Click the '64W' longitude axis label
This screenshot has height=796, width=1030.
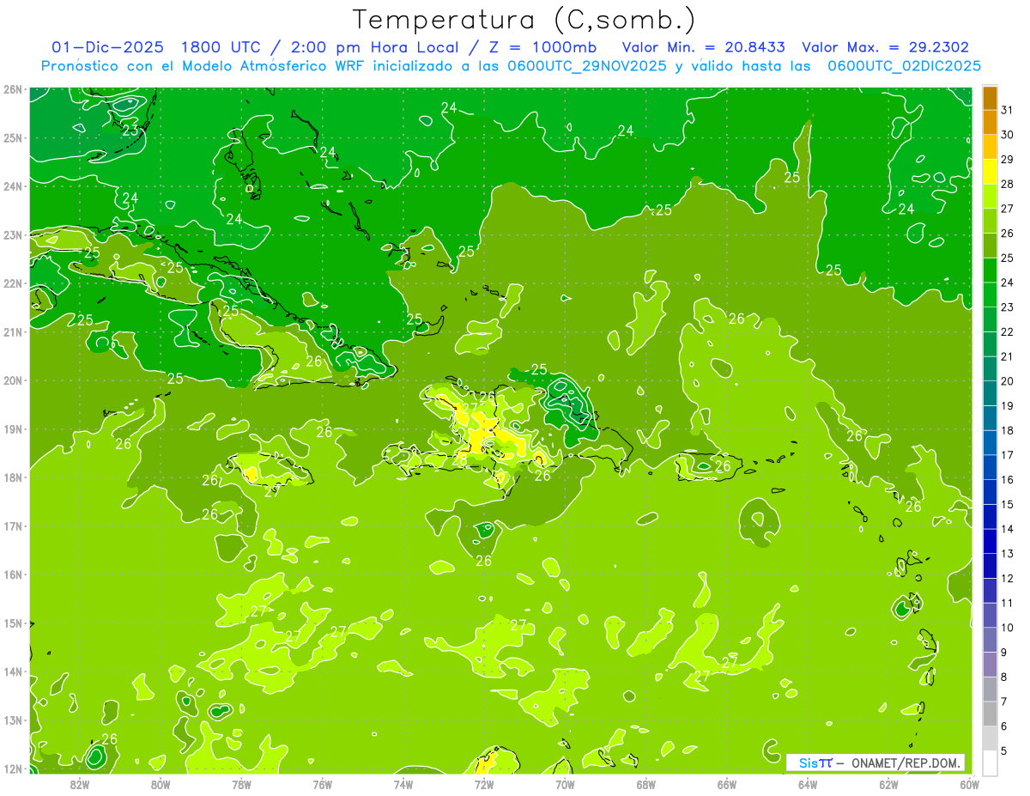pyautogui.click(x=808, y=783)
